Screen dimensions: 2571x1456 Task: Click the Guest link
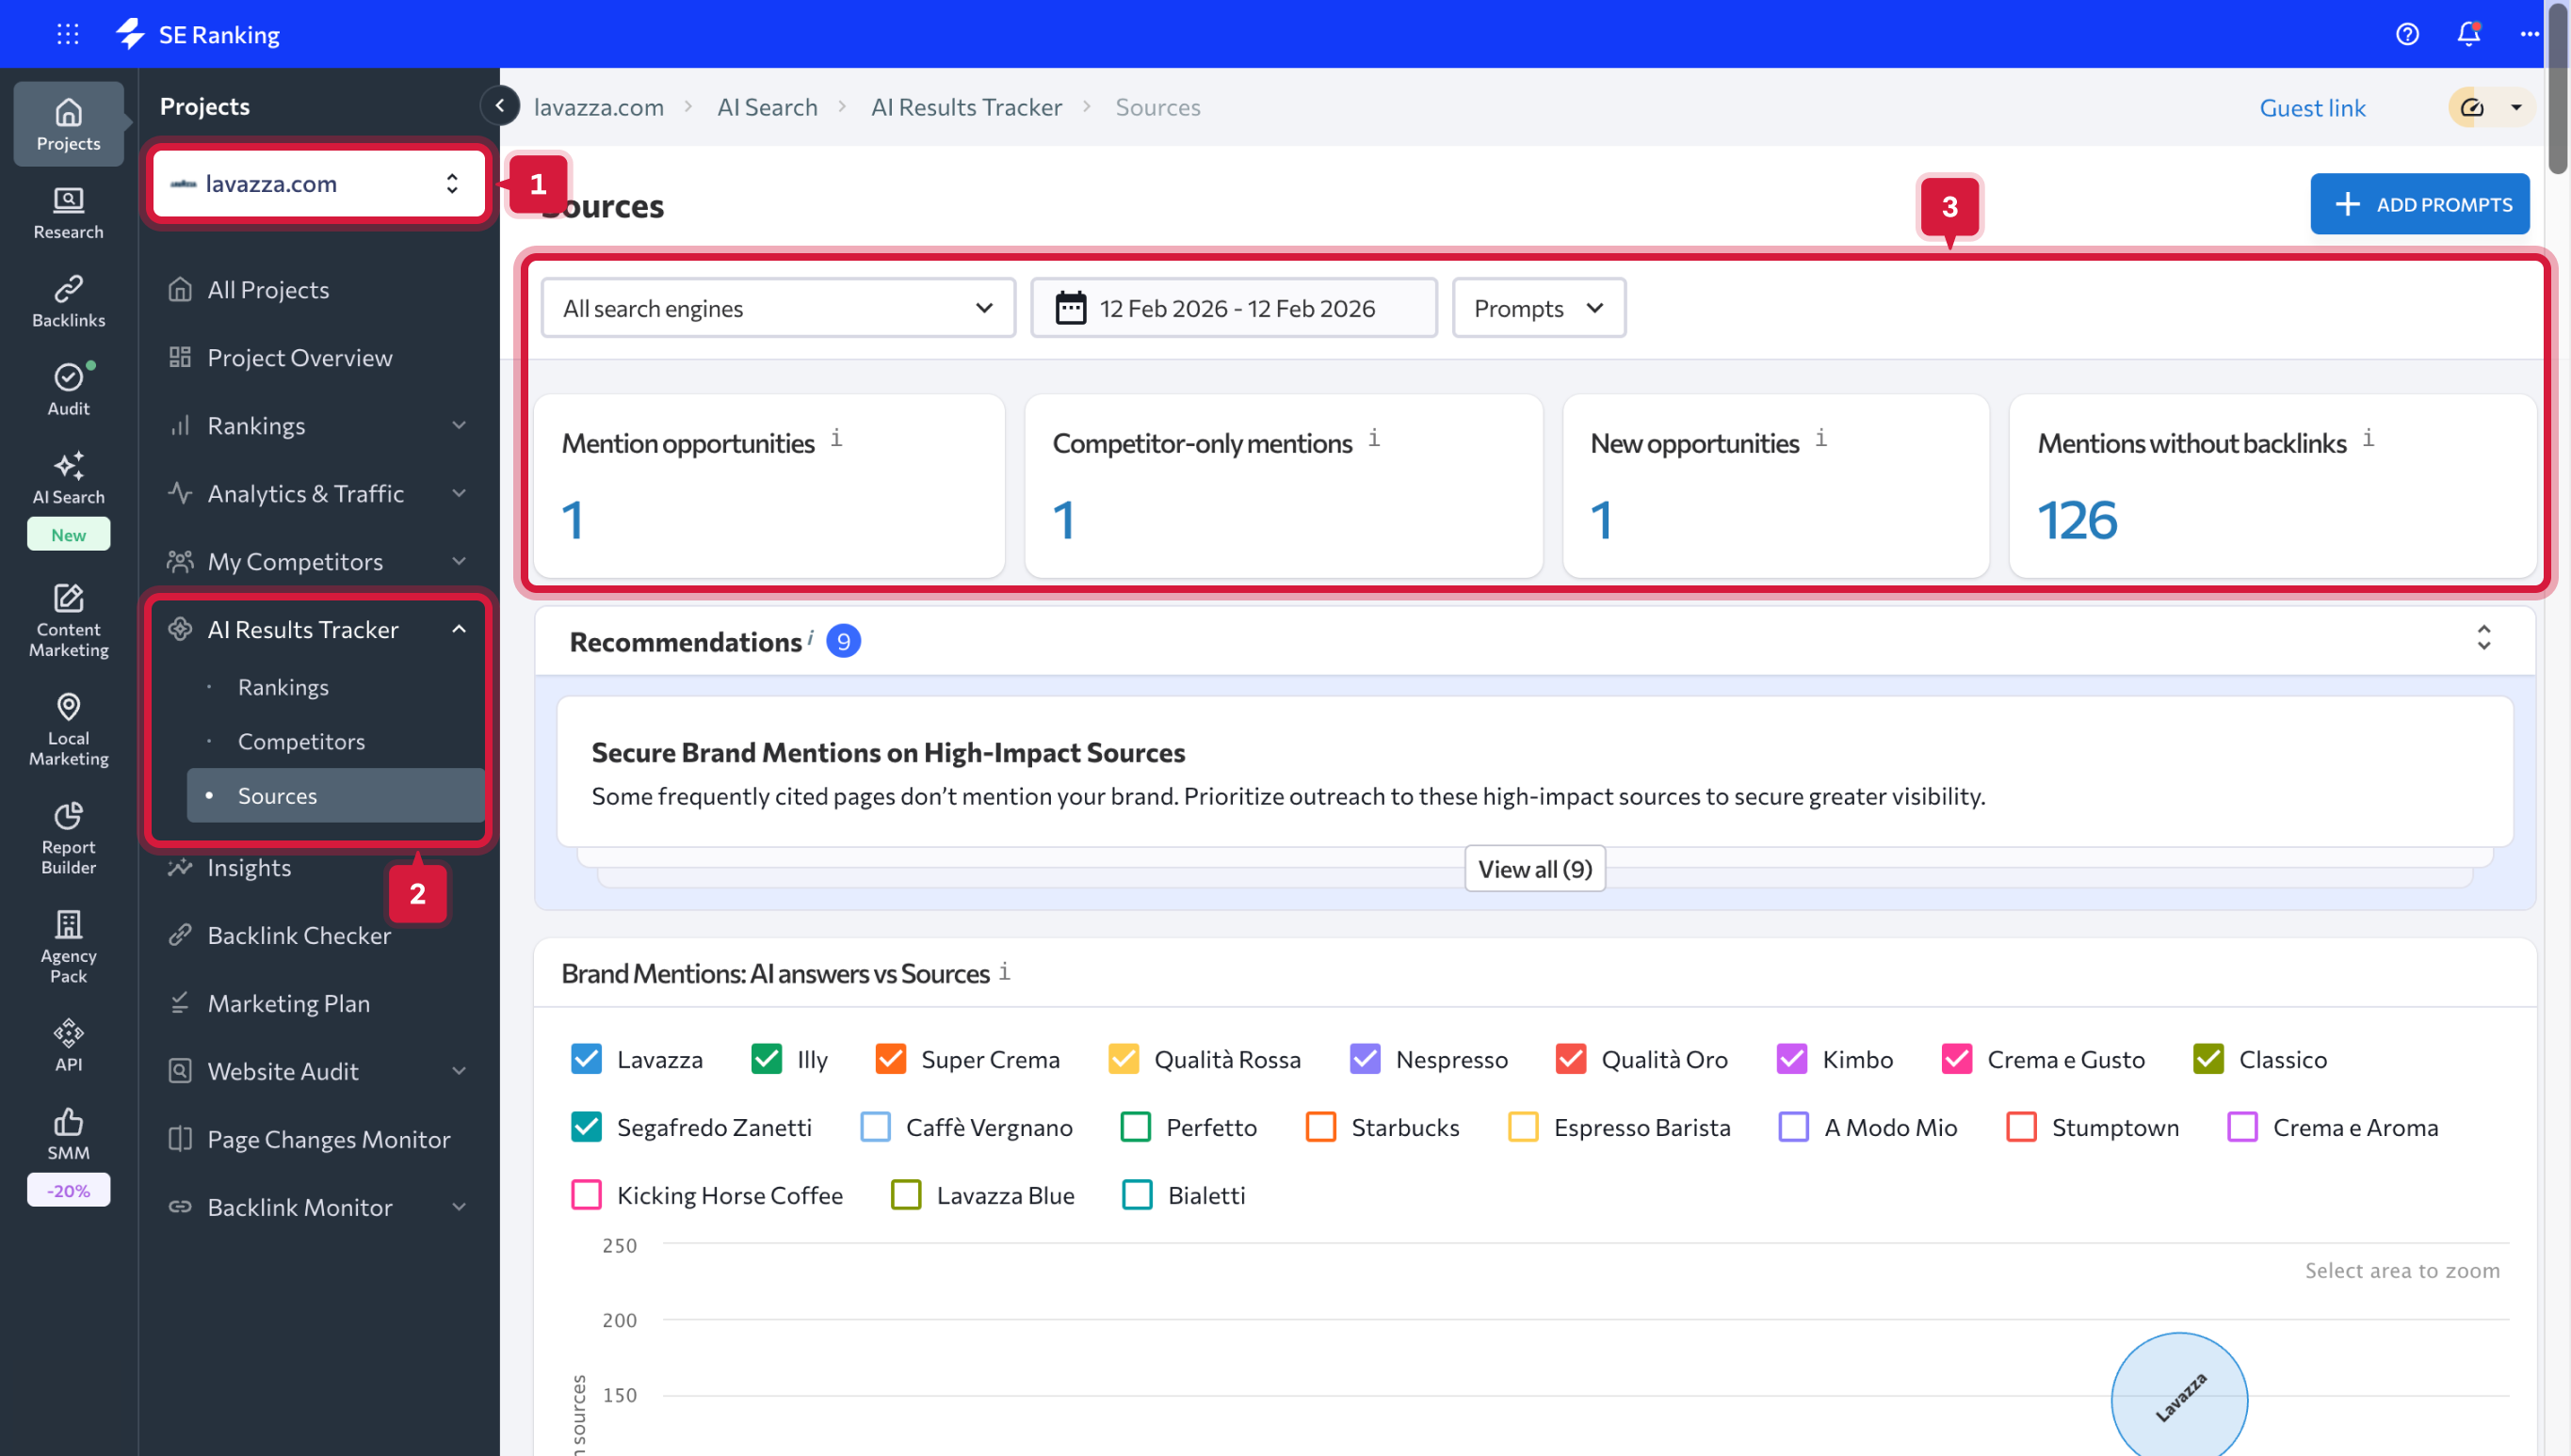[x=2312, y=107]
